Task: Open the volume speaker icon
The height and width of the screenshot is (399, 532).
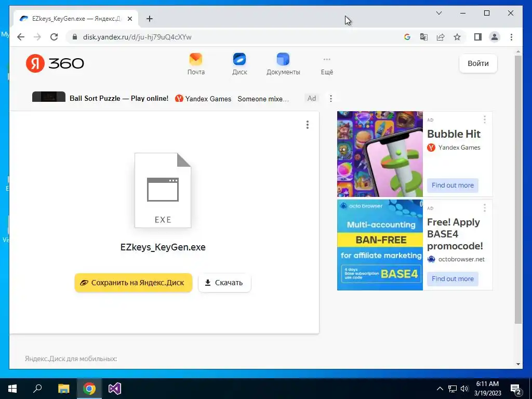Action: coord(464,389)
